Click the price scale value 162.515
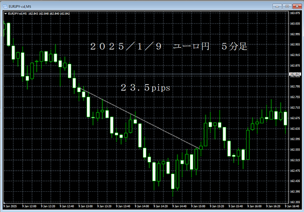The image size is (304, 212). (295, 160)
